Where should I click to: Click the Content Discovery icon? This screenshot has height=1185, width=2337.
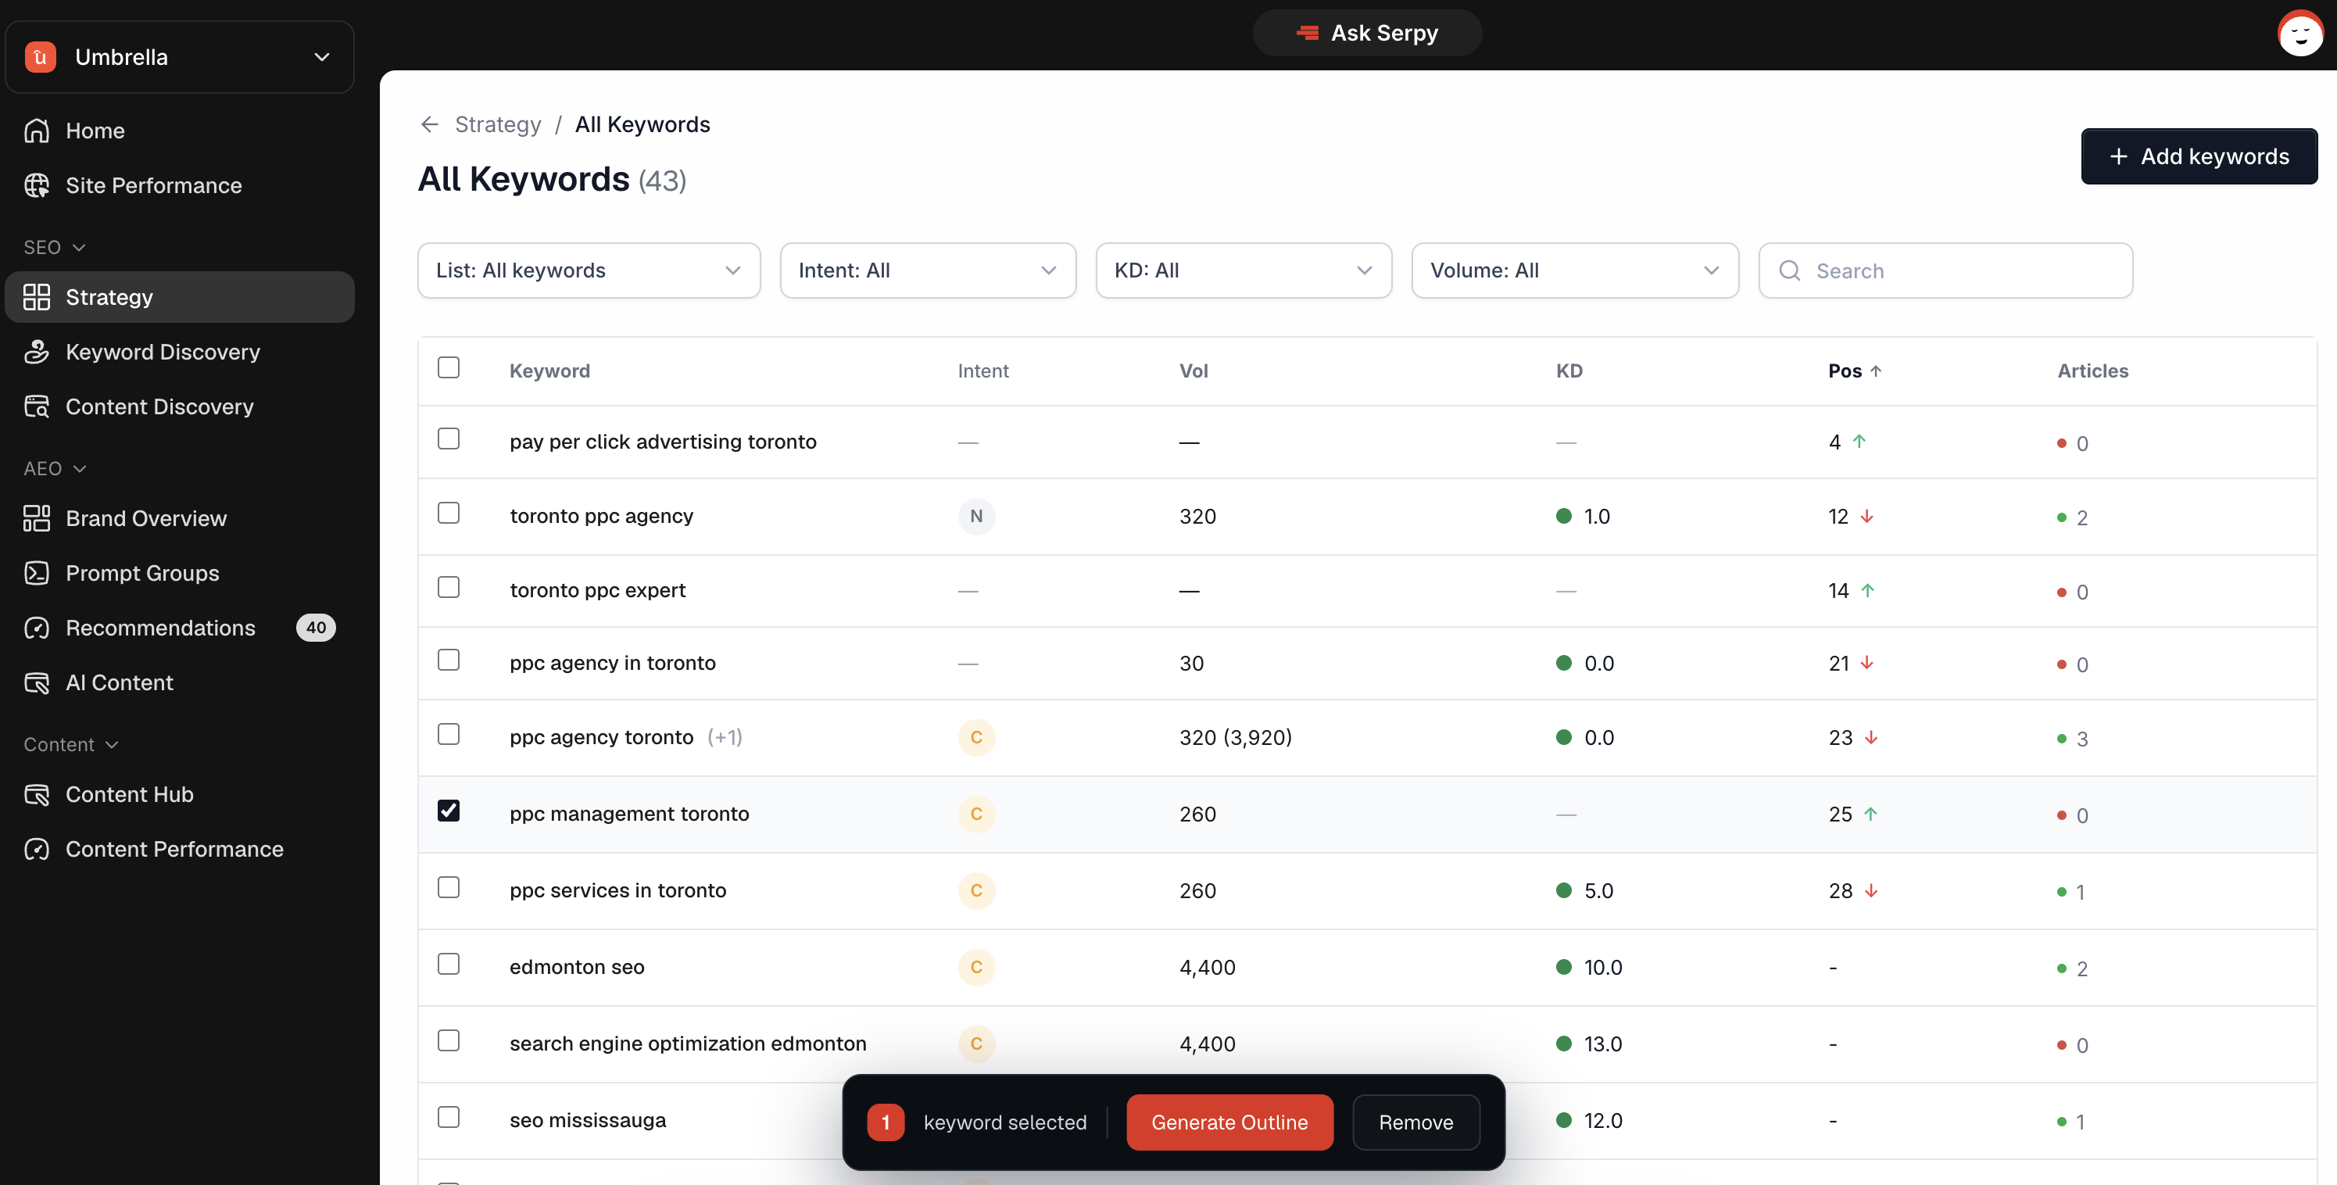[x=36, y=406]
